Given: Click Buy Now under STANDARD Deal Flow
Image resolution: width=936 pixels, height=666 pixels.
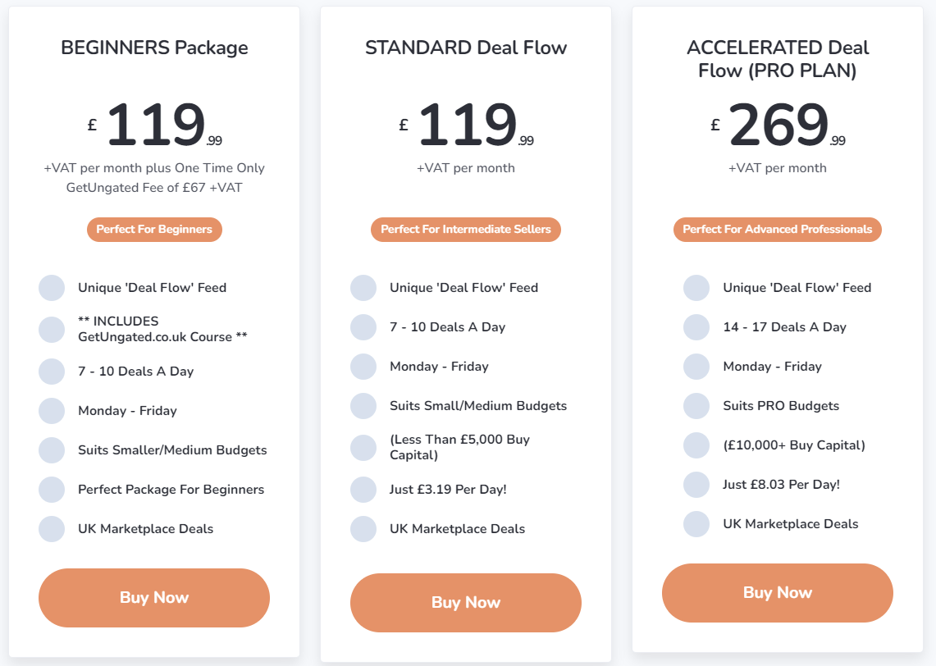Looking at the screenshot, I should click(466, 603).
